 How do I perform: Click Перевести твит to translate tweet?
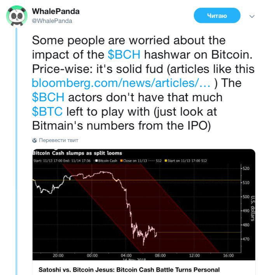(x=58, y=140)
